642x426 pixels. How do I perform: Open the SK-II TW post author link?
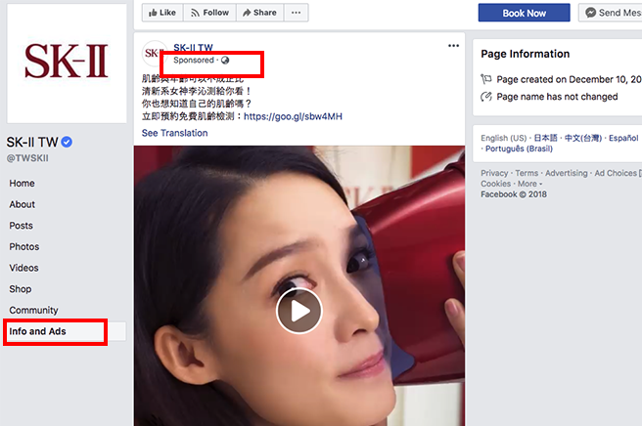(x=193, y=48)
